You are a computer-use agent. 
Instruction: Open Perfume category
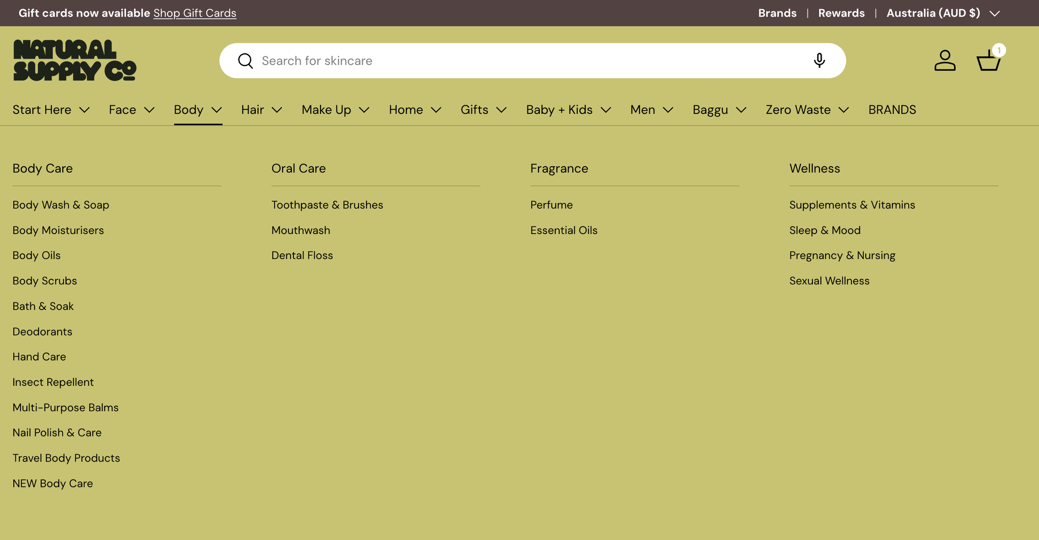pyautogui.click(x=551, y=205)
